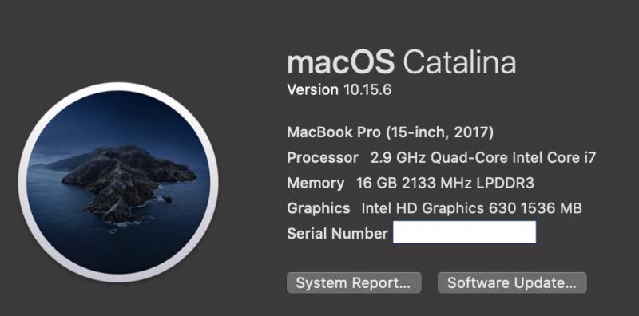
Task: Click the (15-inch, 2017) model detail
Action: click(x=440, y=132)
